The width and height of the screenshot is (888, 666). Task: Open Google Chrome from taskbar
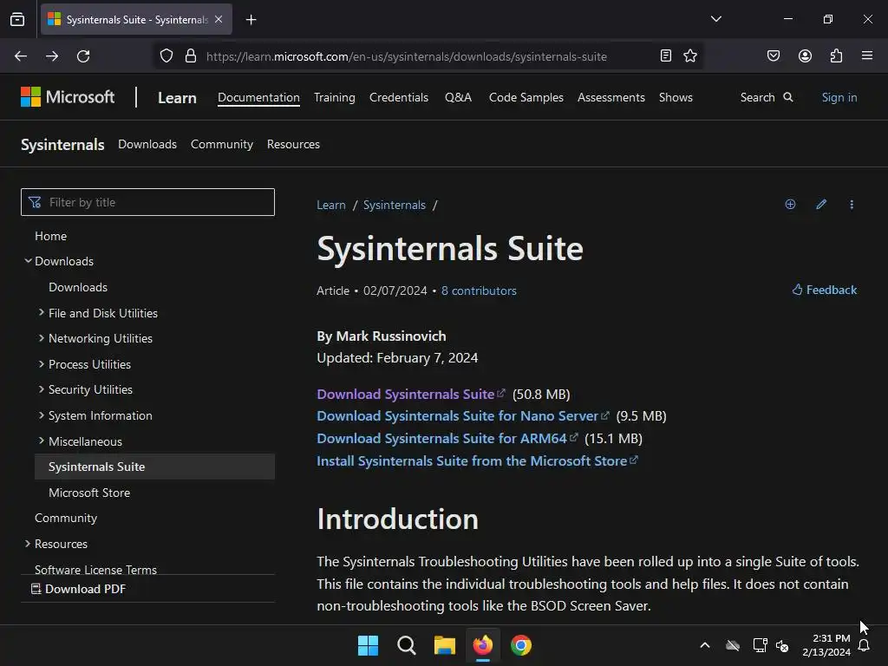coord(521,645)
